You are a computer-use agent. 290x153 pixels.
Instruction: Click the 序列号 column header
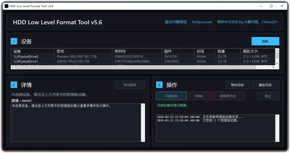point(137,51)
